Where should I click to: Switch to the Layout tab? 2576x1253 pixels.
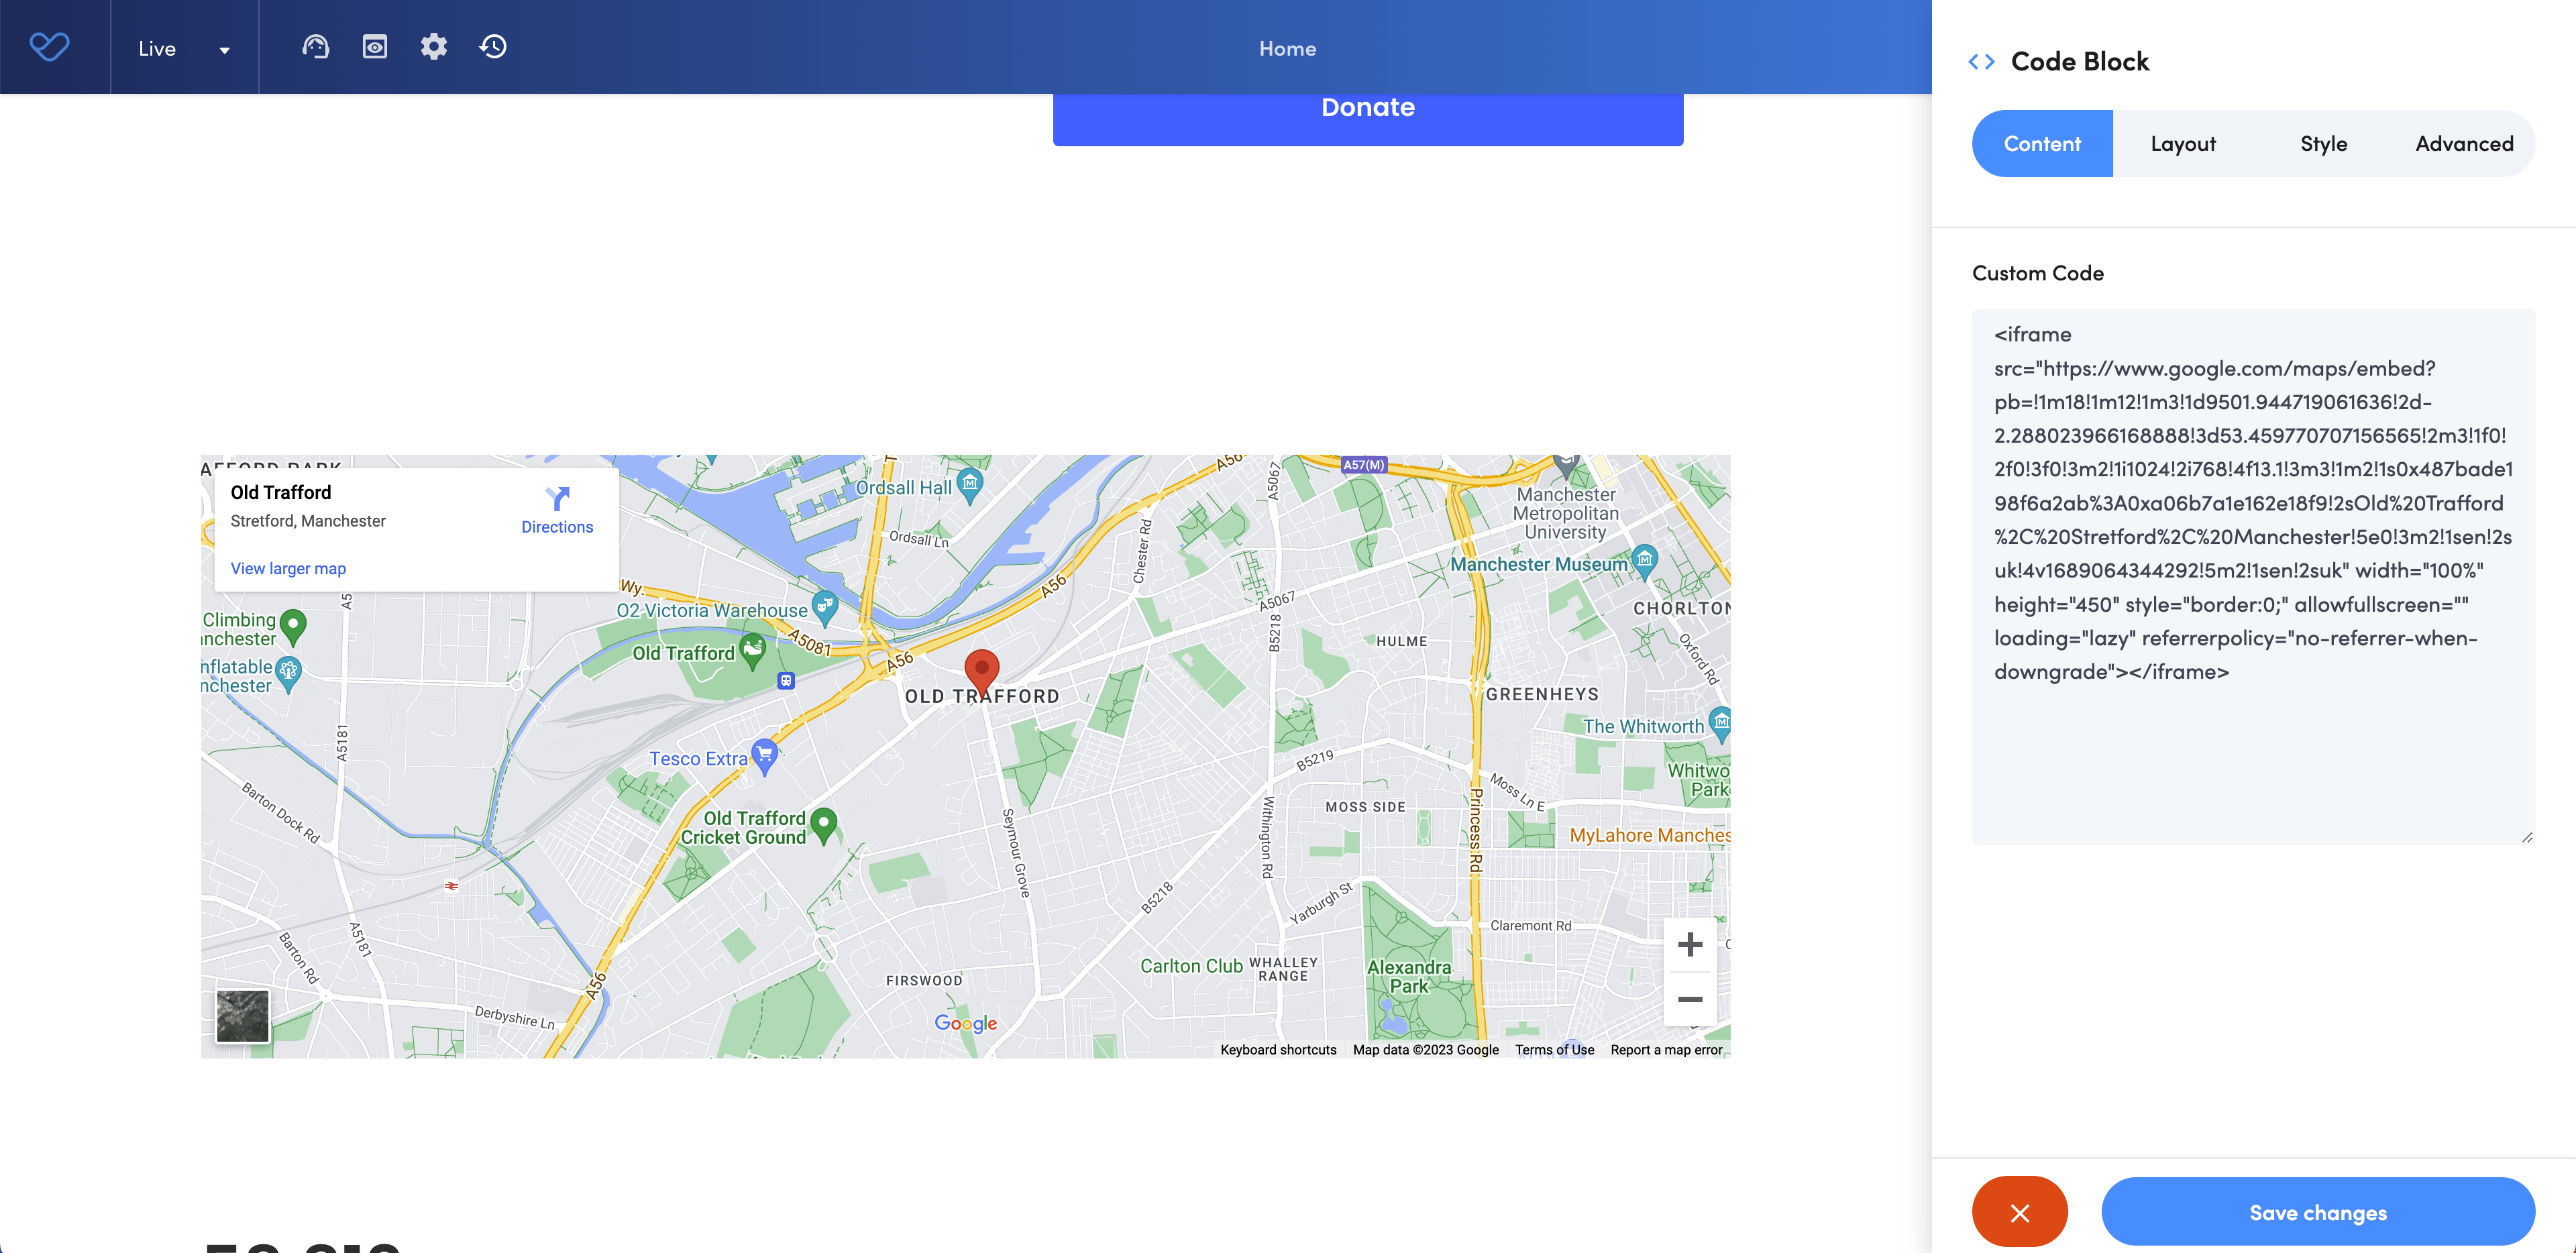point(2183,144)
